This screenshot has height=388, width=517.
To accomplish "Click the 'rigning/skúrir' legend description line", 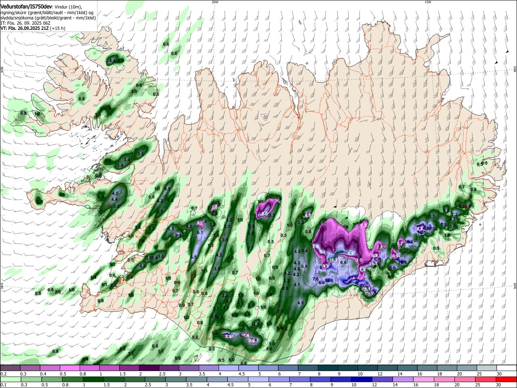I will [47, 13].
